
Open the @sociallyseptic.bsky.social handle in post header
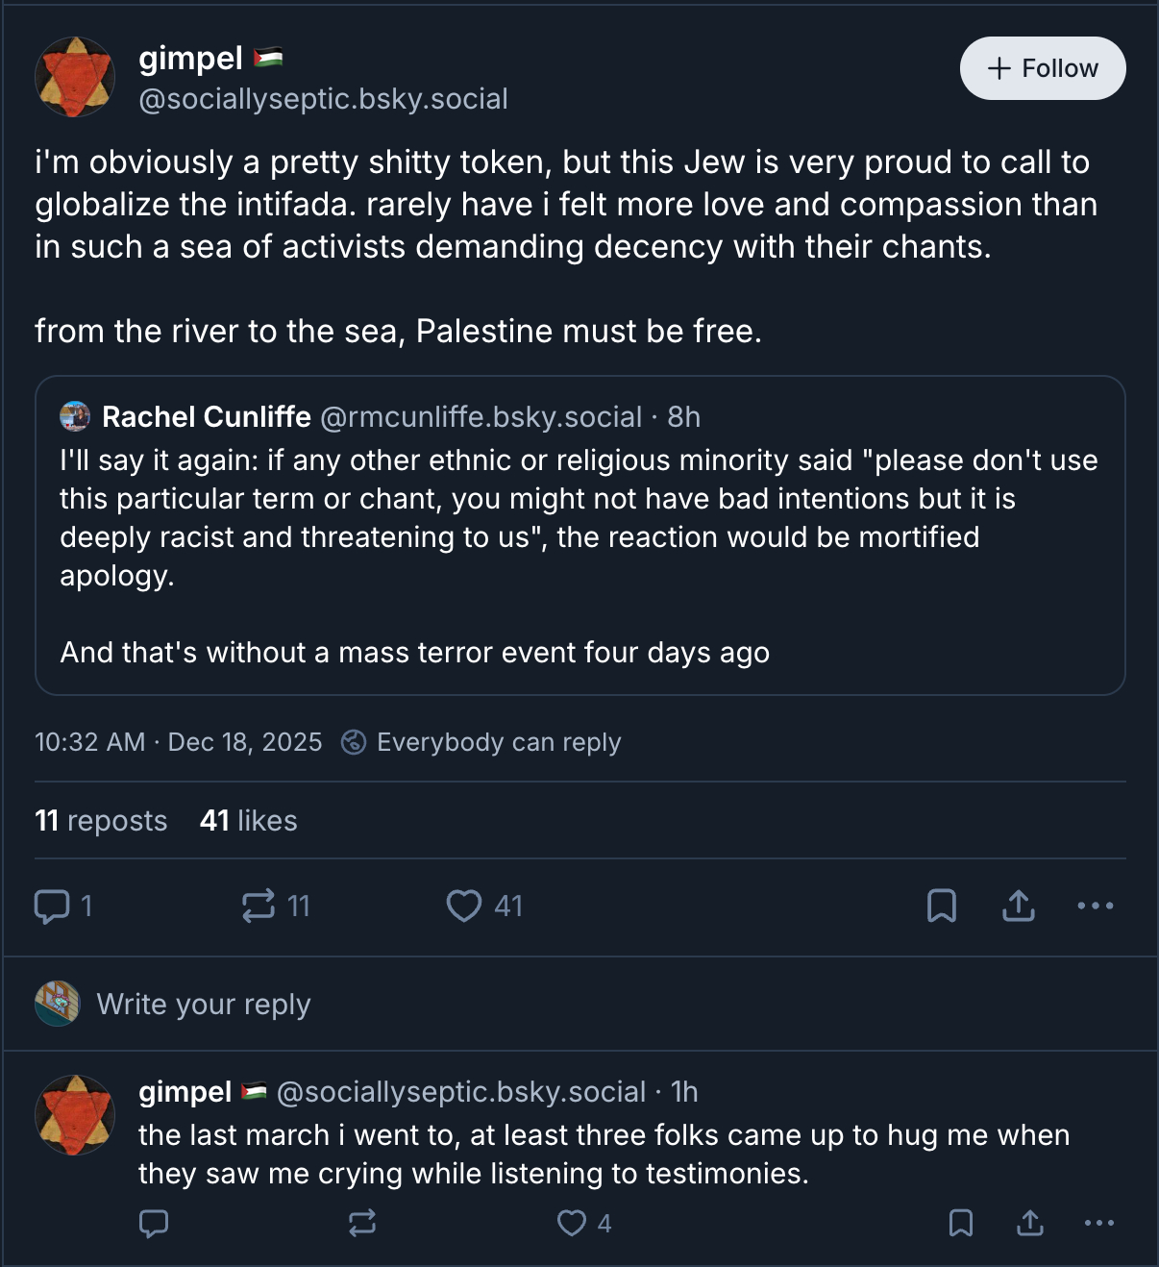click(x=323, y=99)
